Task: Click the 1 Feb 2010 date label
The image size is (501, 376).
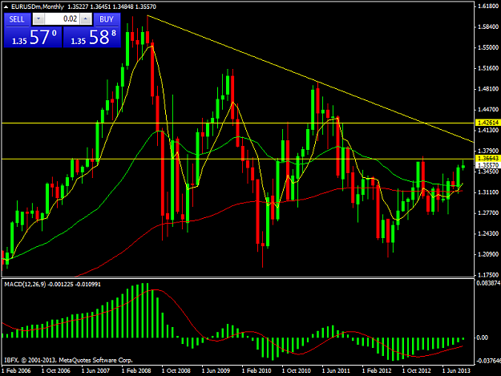Action: click(x=257, y=370)
